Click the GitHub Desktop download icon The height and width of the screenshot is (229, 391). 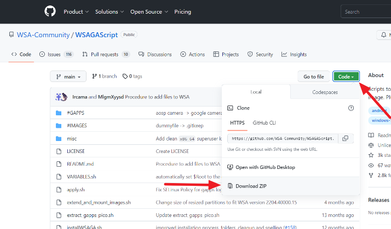(230, 167)
